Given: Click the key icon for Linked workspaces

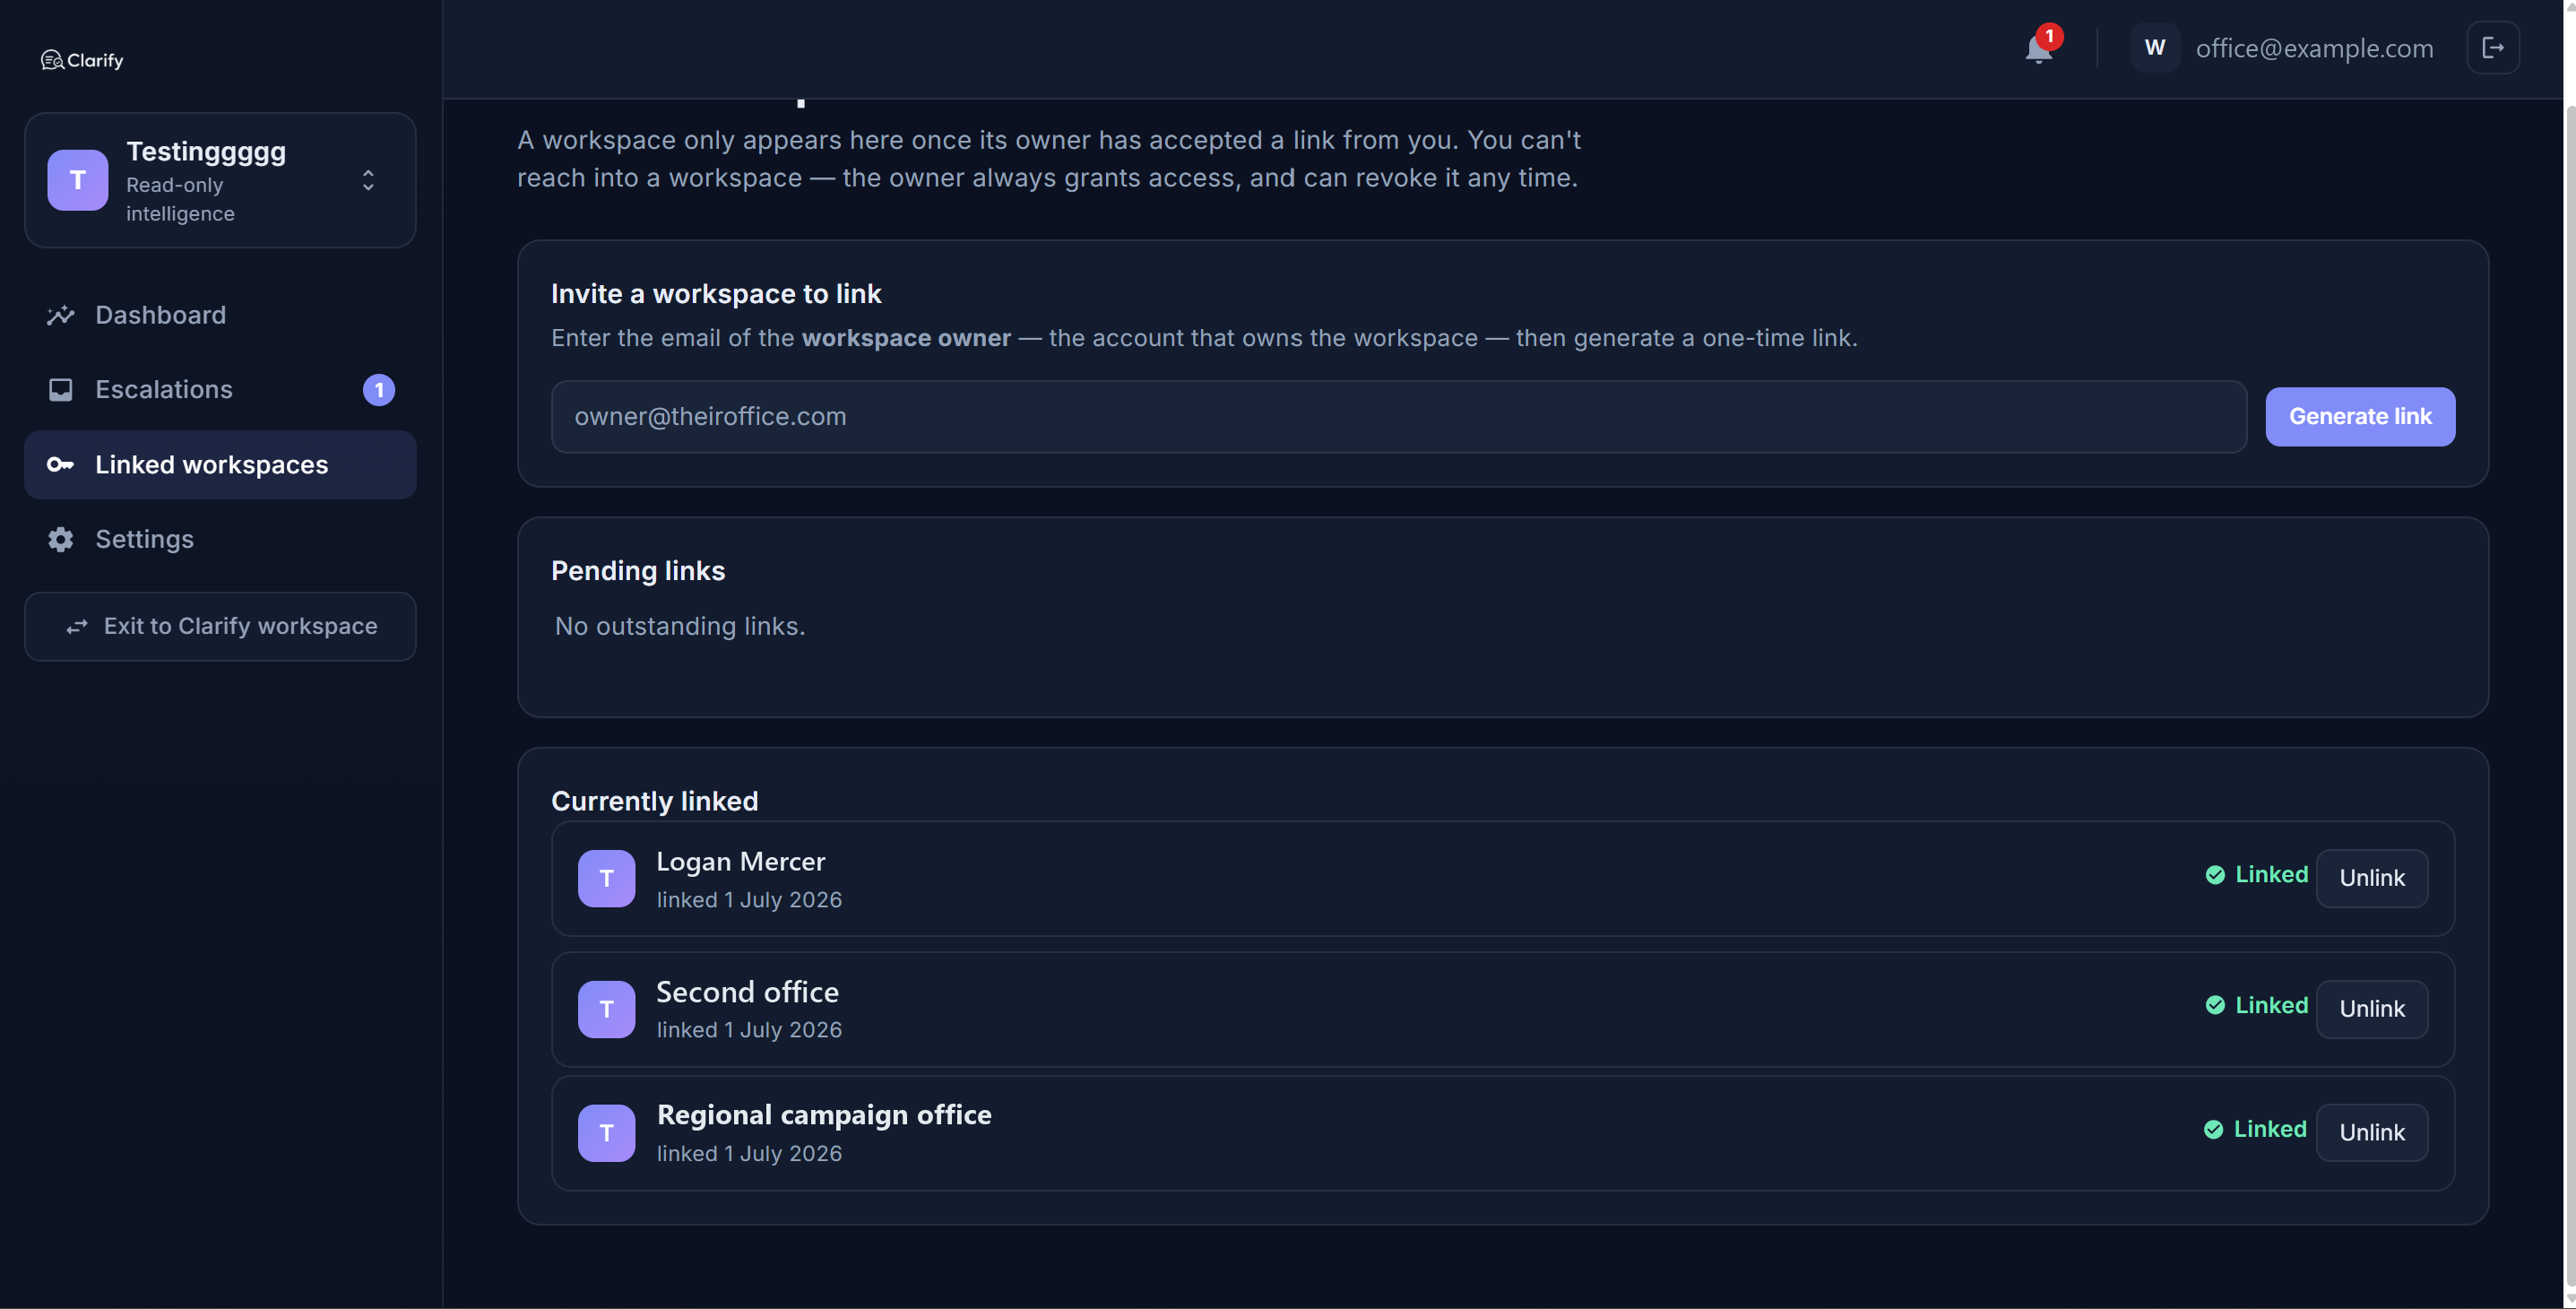Looking at the screenshot, I should pyautogui.click(x=61, y=464).
